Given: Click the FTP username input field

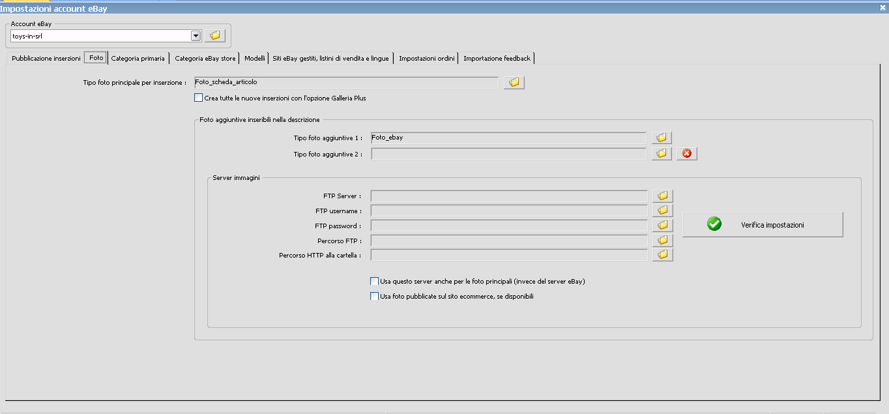Looking at the screenshot, I should 509,211.
